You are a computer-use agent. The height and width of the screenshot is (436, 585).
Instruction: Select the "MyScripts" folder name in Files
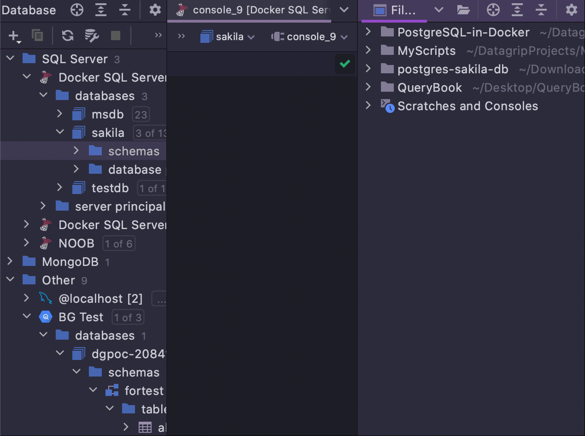[x=427, y=51]
